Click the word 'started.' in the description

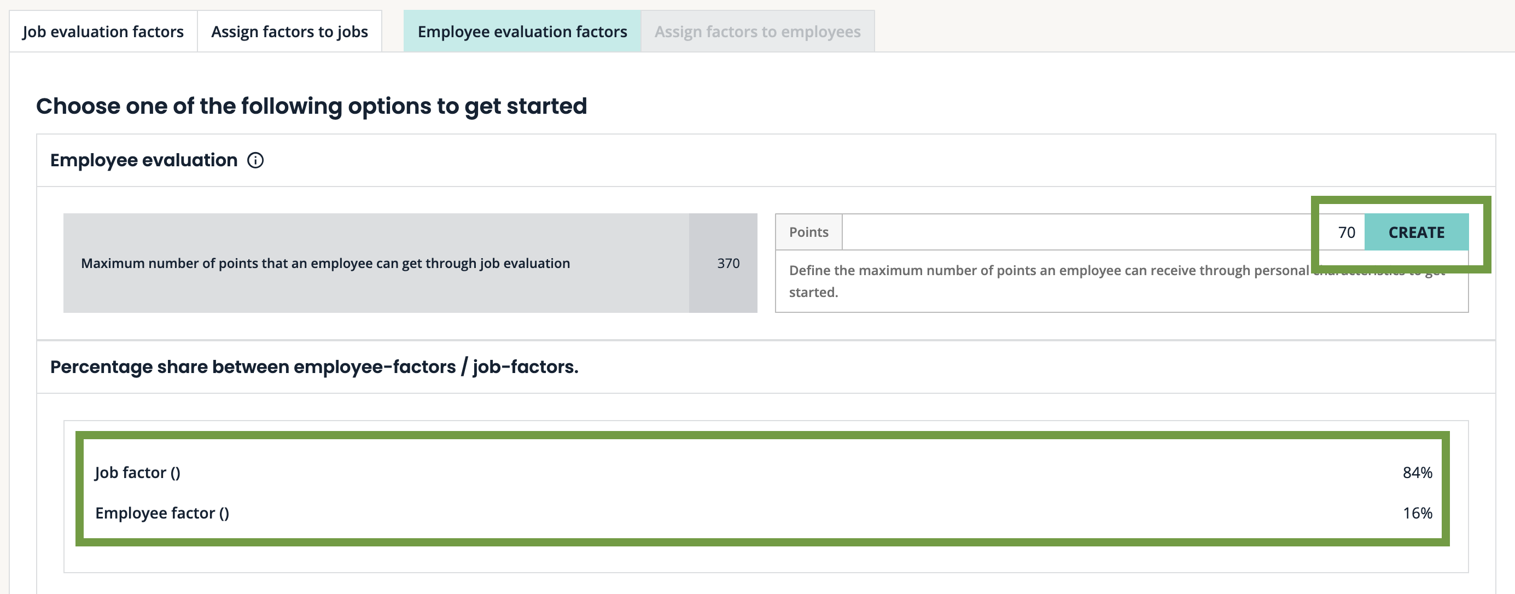813,292
